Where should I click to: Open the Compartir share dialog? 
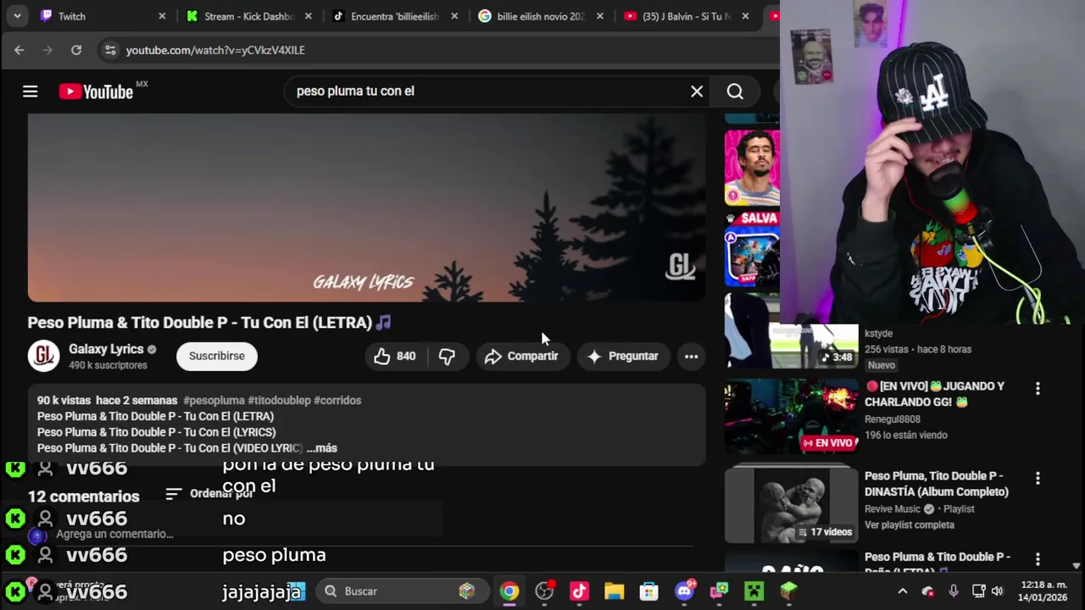coord(521,357)
